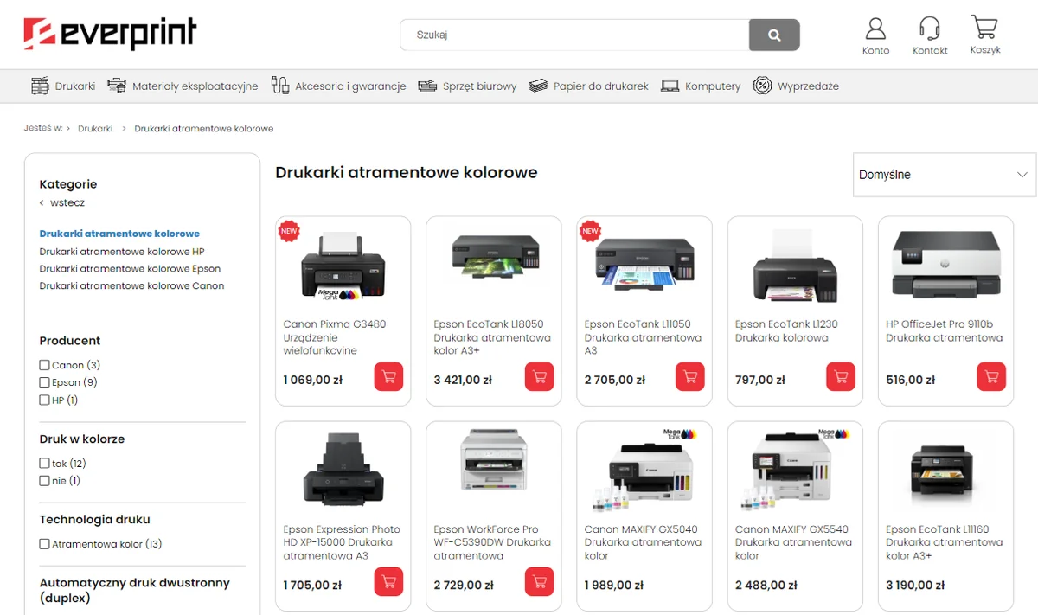1038x615 pixels.
Task: Add HP OfficeJet Pro 9110b to cart
Action: 991,377
